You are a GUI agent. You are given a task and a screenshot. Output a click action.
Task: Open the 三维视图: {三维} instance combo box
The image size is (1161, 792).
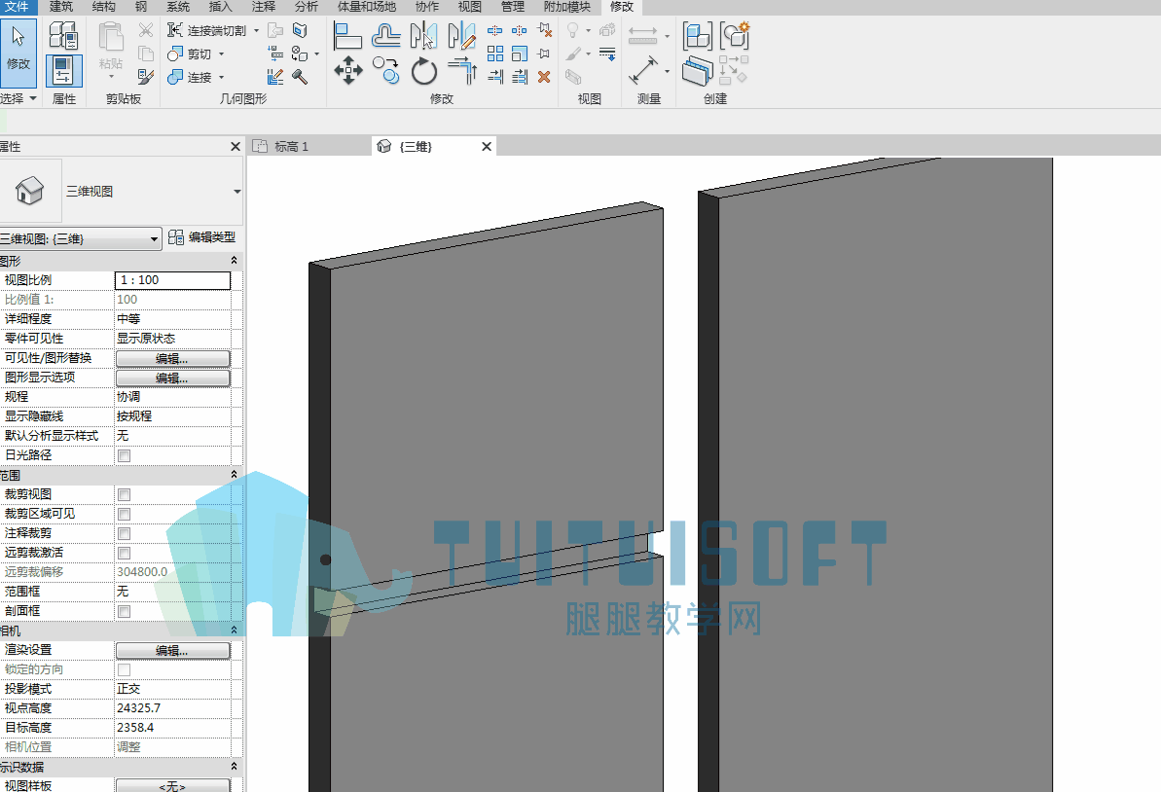(x=80, y=239)
